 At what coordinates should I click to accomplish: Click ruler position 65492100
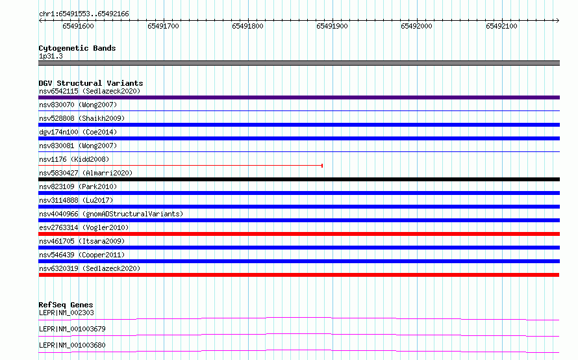(x=501, y=26)
